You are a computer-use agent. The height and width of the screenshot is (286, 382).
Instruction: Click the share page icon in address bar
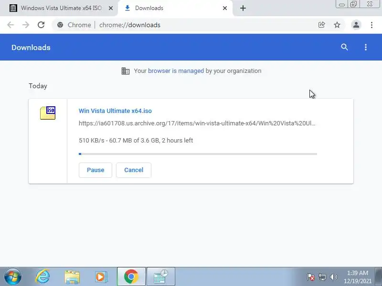point(321,25)
